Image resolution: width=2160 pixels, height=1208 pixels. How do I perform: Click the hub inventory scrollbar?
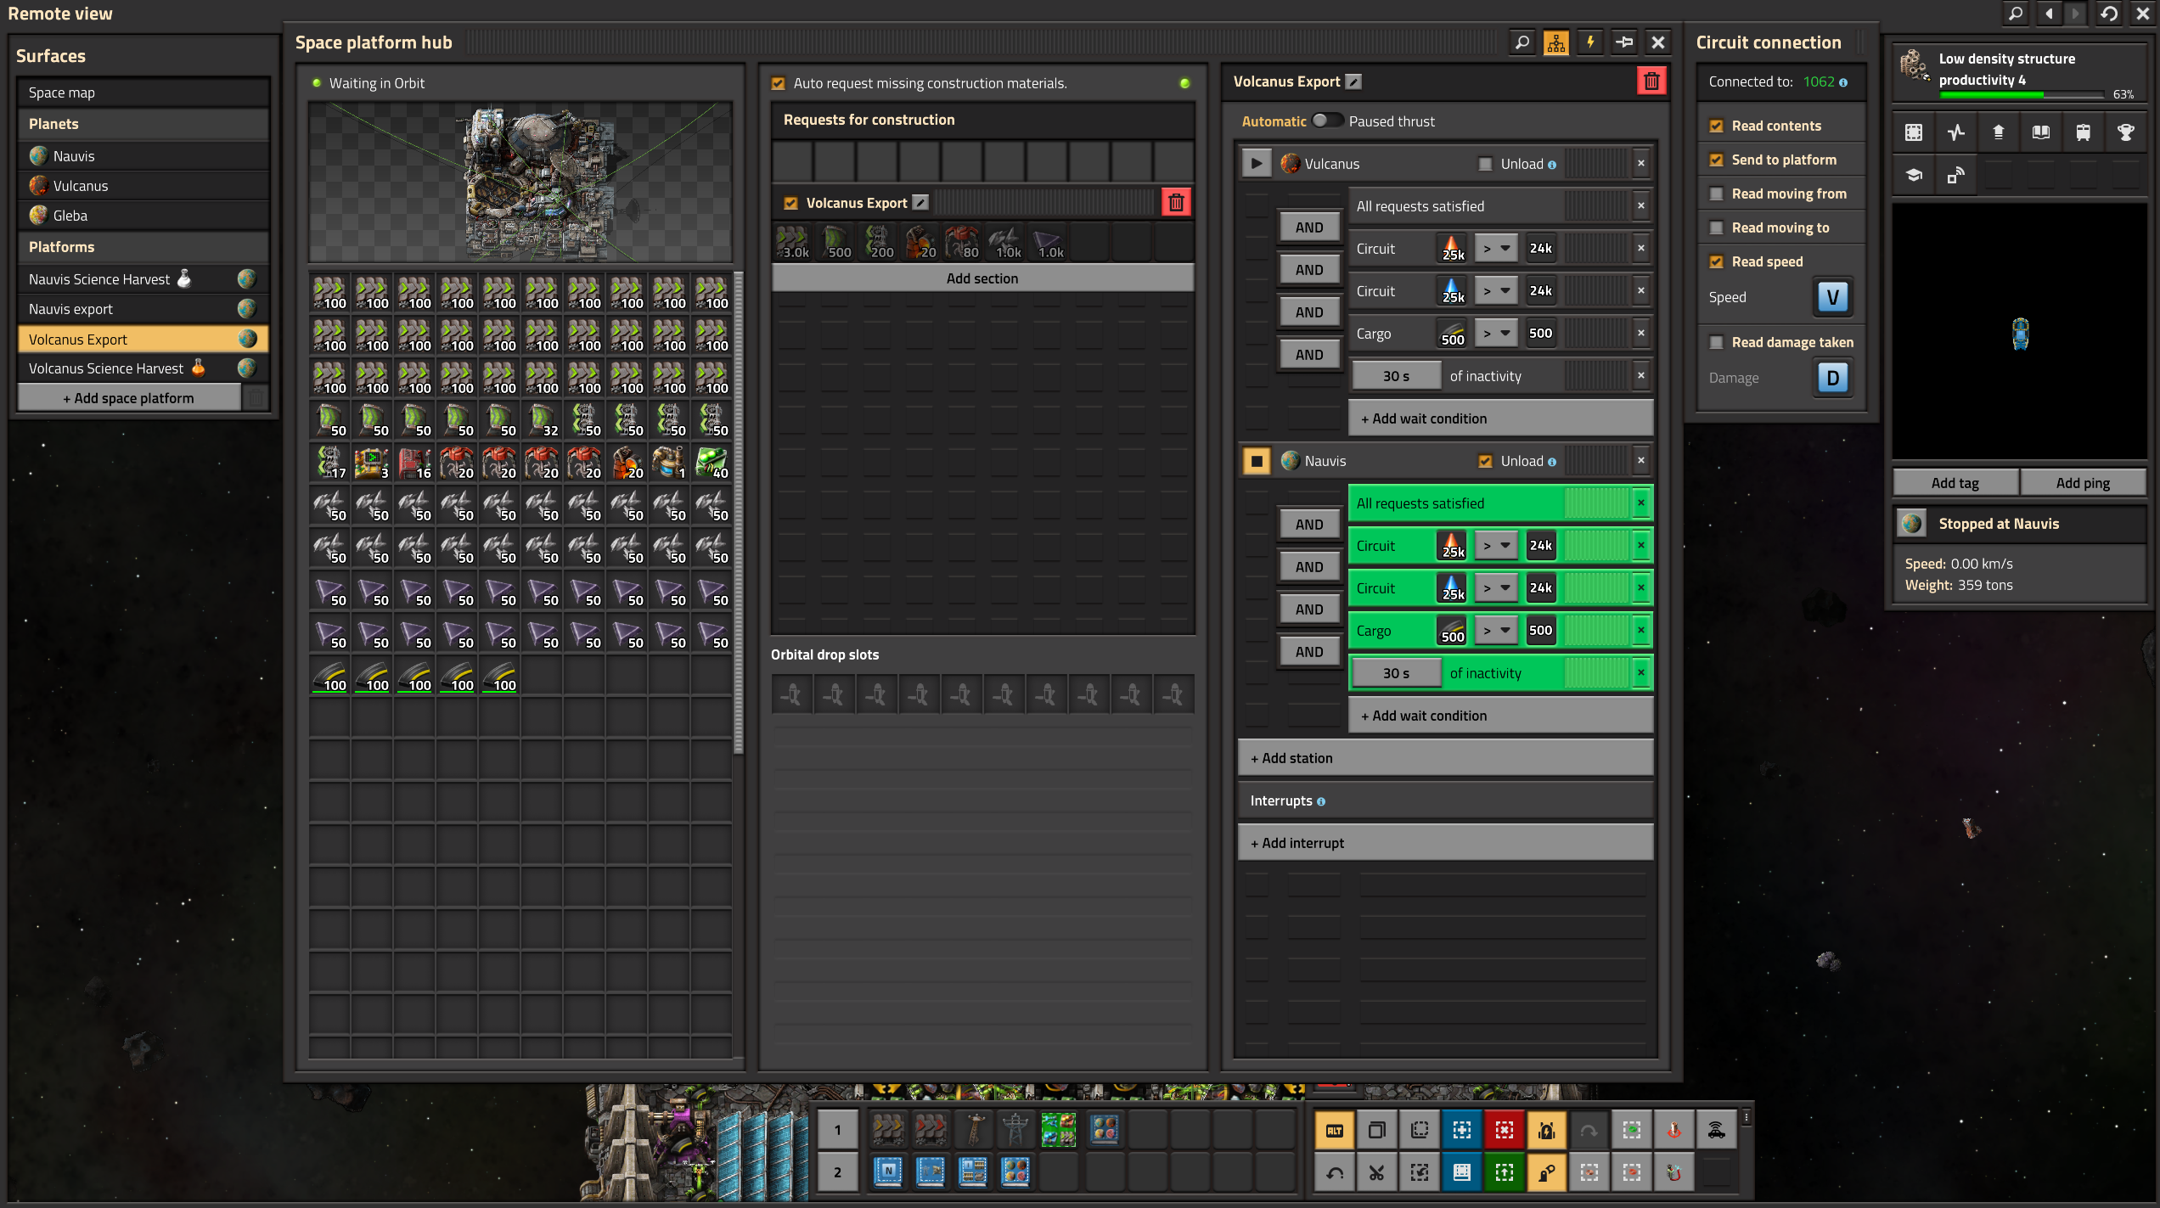[x=739, y=514]
